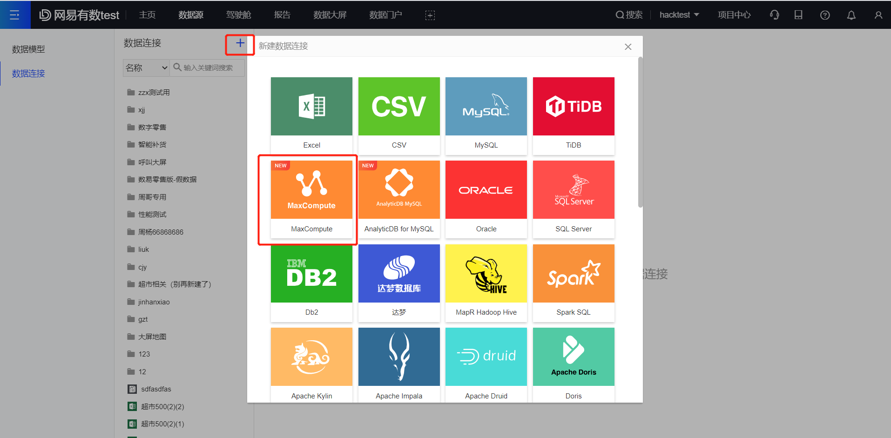Select the Db2 database tile
891x438 pixels.
(x=311, y=283)
